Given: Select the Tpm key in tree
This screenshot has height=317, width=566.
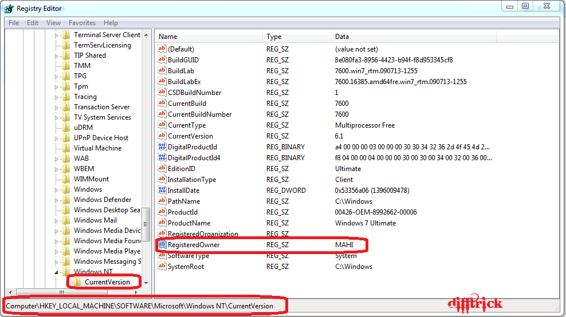Looking at the screenshot, I should click(81, 86).
